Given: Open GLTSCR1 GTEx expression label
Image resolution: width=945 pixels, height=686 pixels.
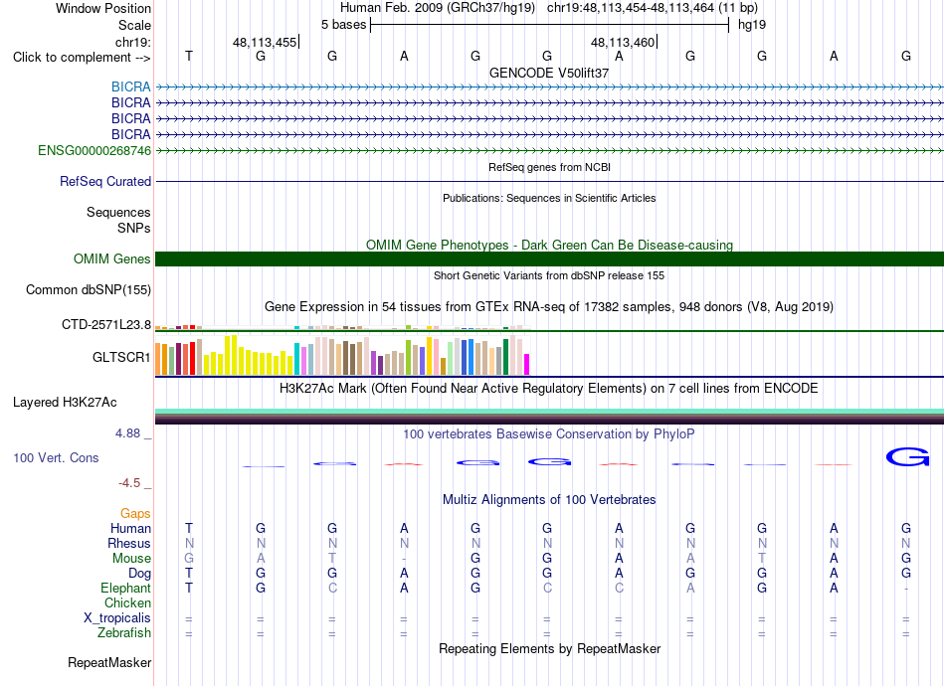Looking at the screenshot, I should 121,357.
